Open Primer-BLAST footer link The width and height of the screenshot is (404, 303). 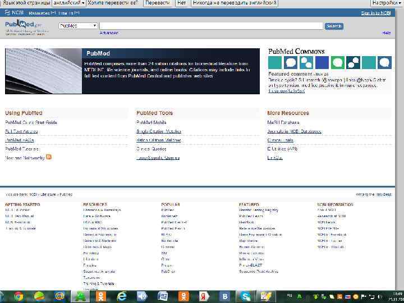(250, 265)
